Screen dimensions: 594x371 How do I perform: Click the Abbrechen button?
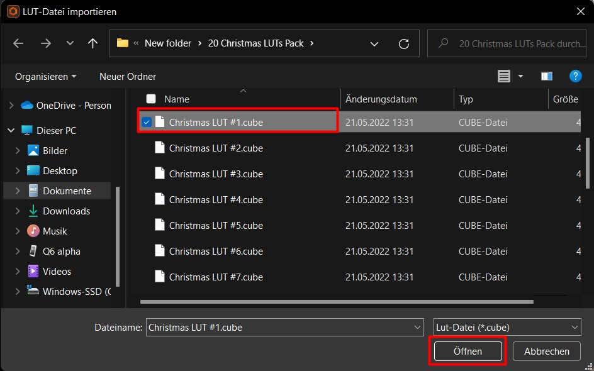[x=547, y=352]
